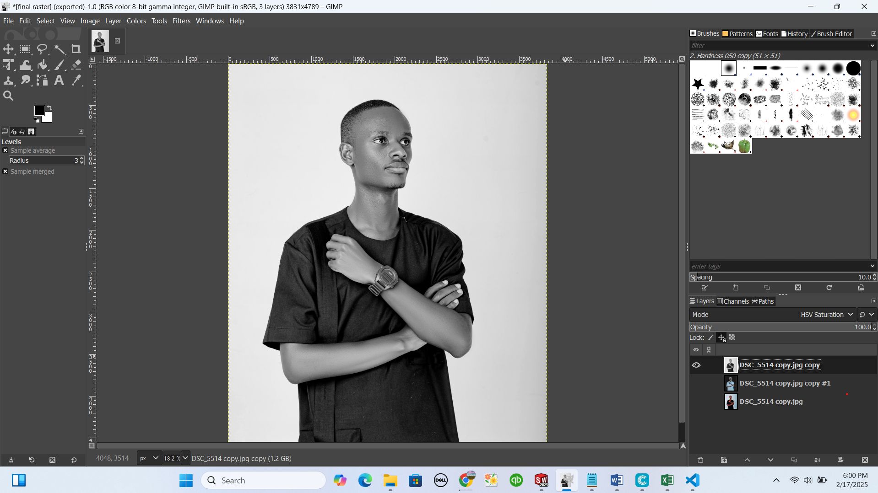Select the Rectangle Select tool
The width and height of the screenshot is (878, 493).
pyautogui.click(x=25, y=49)
